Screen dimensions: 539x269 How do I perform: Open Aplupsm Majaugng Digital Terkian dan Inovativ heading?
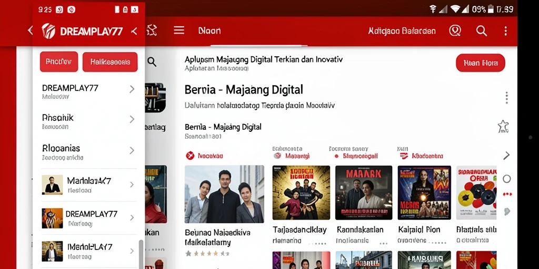tap(263, 59)
